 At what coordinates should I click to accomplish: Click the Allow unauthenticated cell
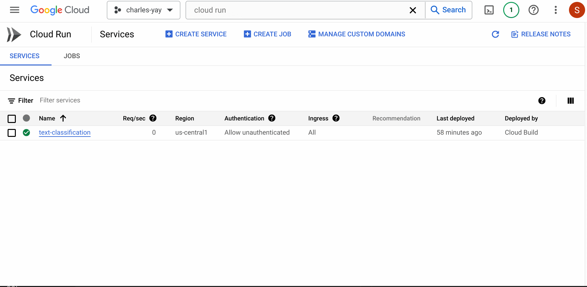pos(257,132)
